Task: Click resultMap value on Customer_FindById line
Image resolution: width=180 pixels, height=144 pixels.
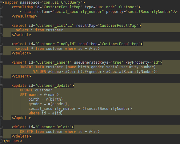Action: coord(120,44)
